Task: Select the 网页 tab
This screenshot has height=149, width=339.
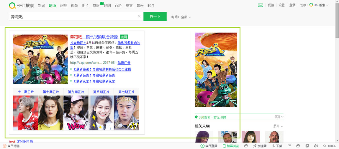Action: (52, 6)
